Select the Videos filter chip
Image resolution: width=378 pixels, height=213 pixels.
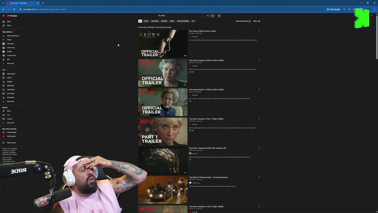172,21
